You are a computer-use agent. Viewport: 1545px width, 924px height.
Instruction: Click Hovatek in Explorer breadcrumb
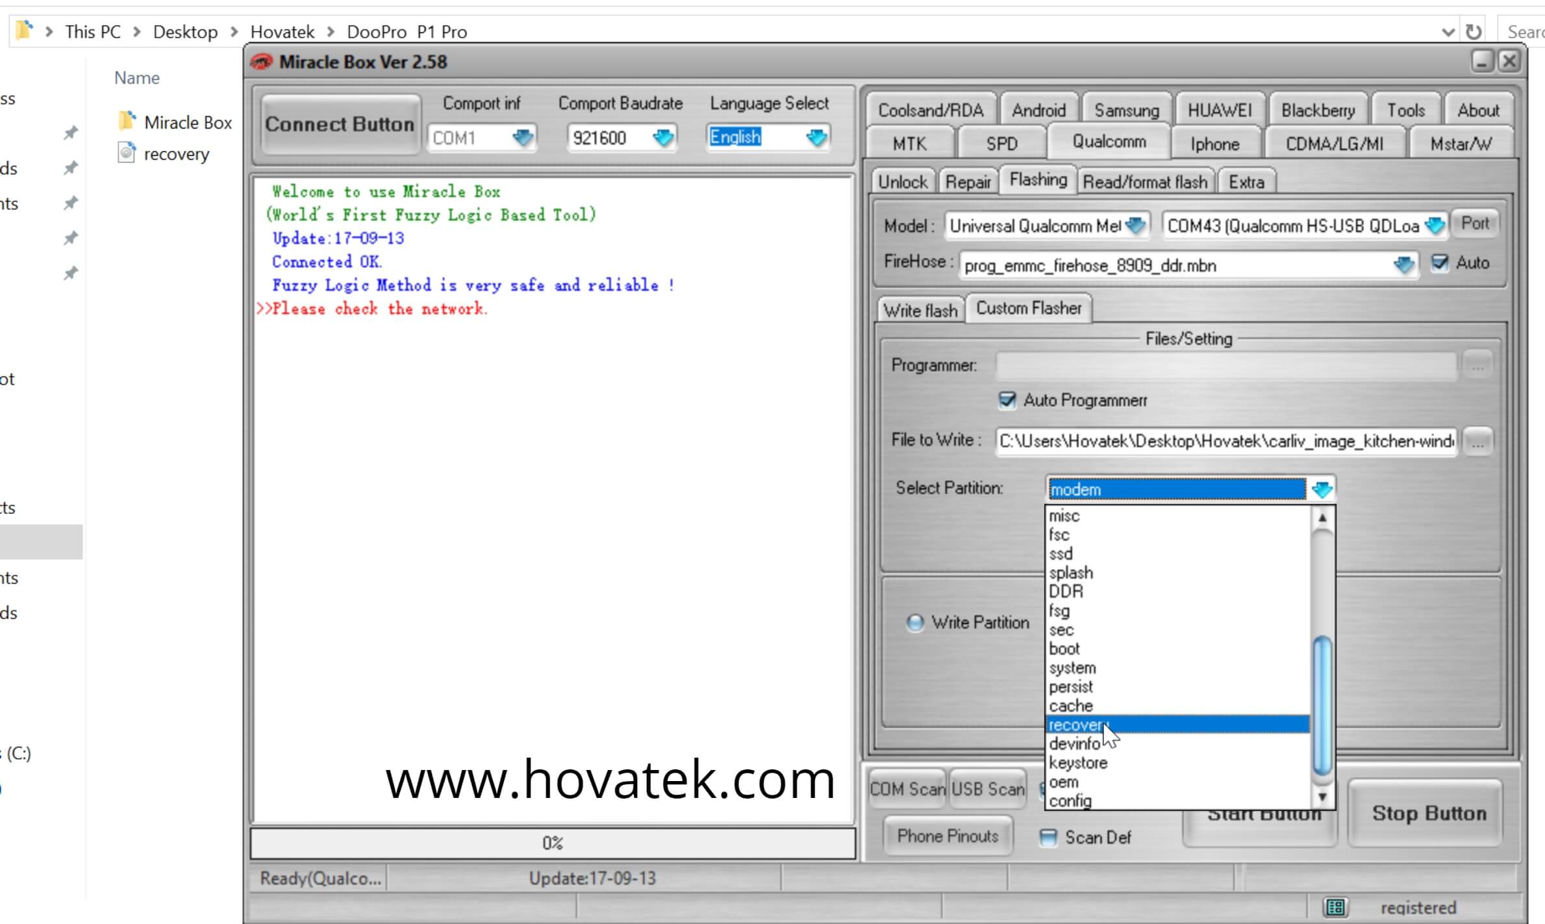pos(282,32)
